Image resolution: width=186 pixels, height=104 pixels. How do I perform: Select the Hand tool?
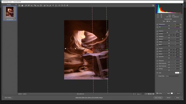click(x=22, y=5)
